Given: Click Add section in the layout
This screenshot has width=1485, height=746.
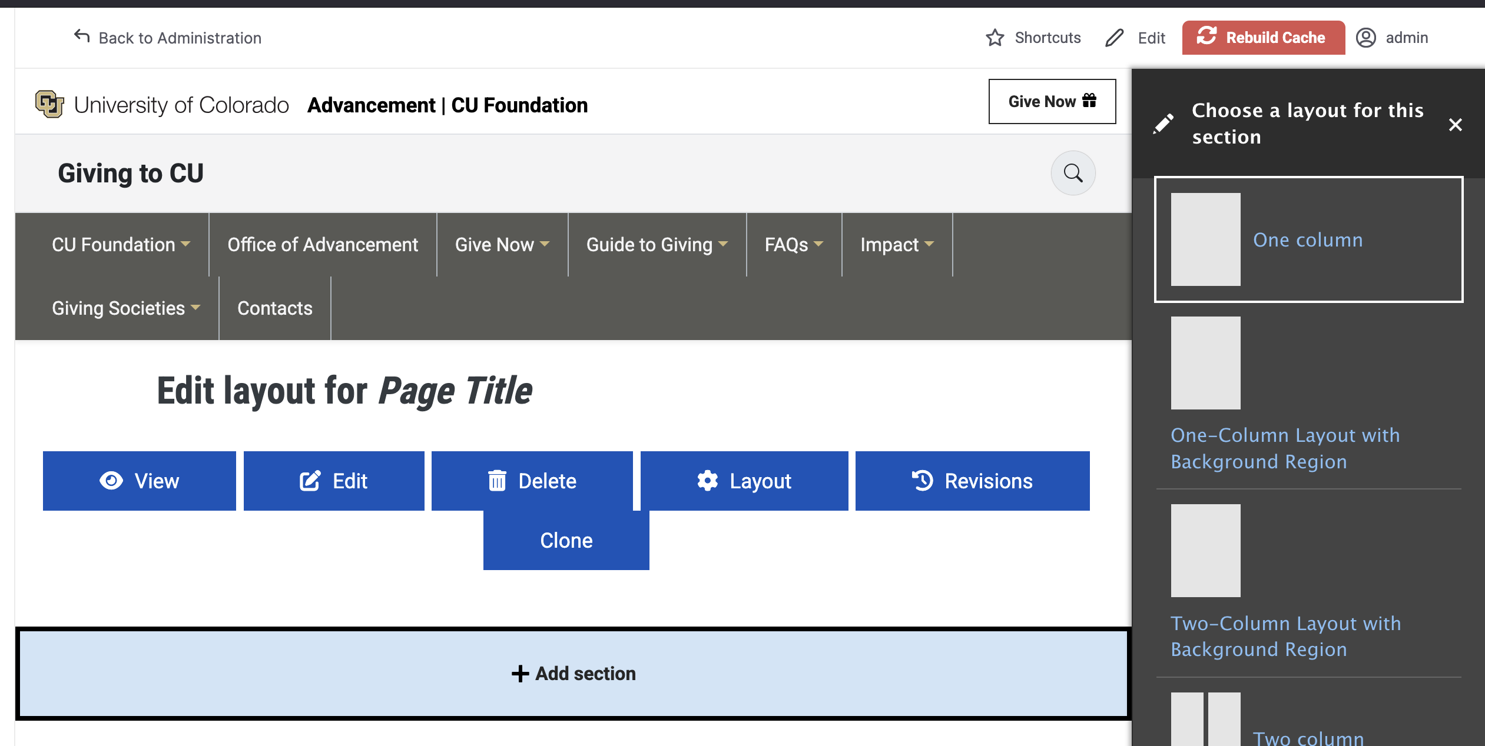Looking at the screenshot, I should [x=574, y=673].
